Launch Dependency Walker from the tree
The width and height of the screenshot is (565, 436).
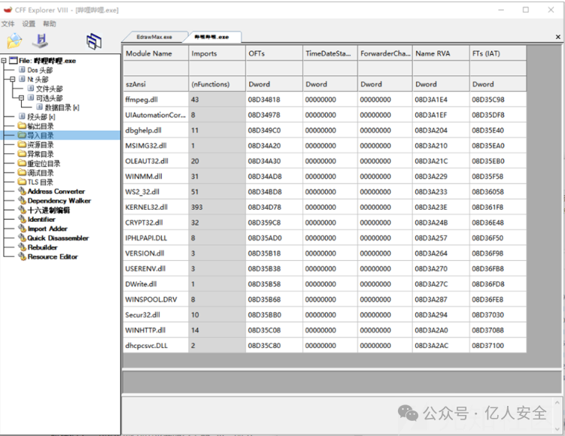[59, 201]
